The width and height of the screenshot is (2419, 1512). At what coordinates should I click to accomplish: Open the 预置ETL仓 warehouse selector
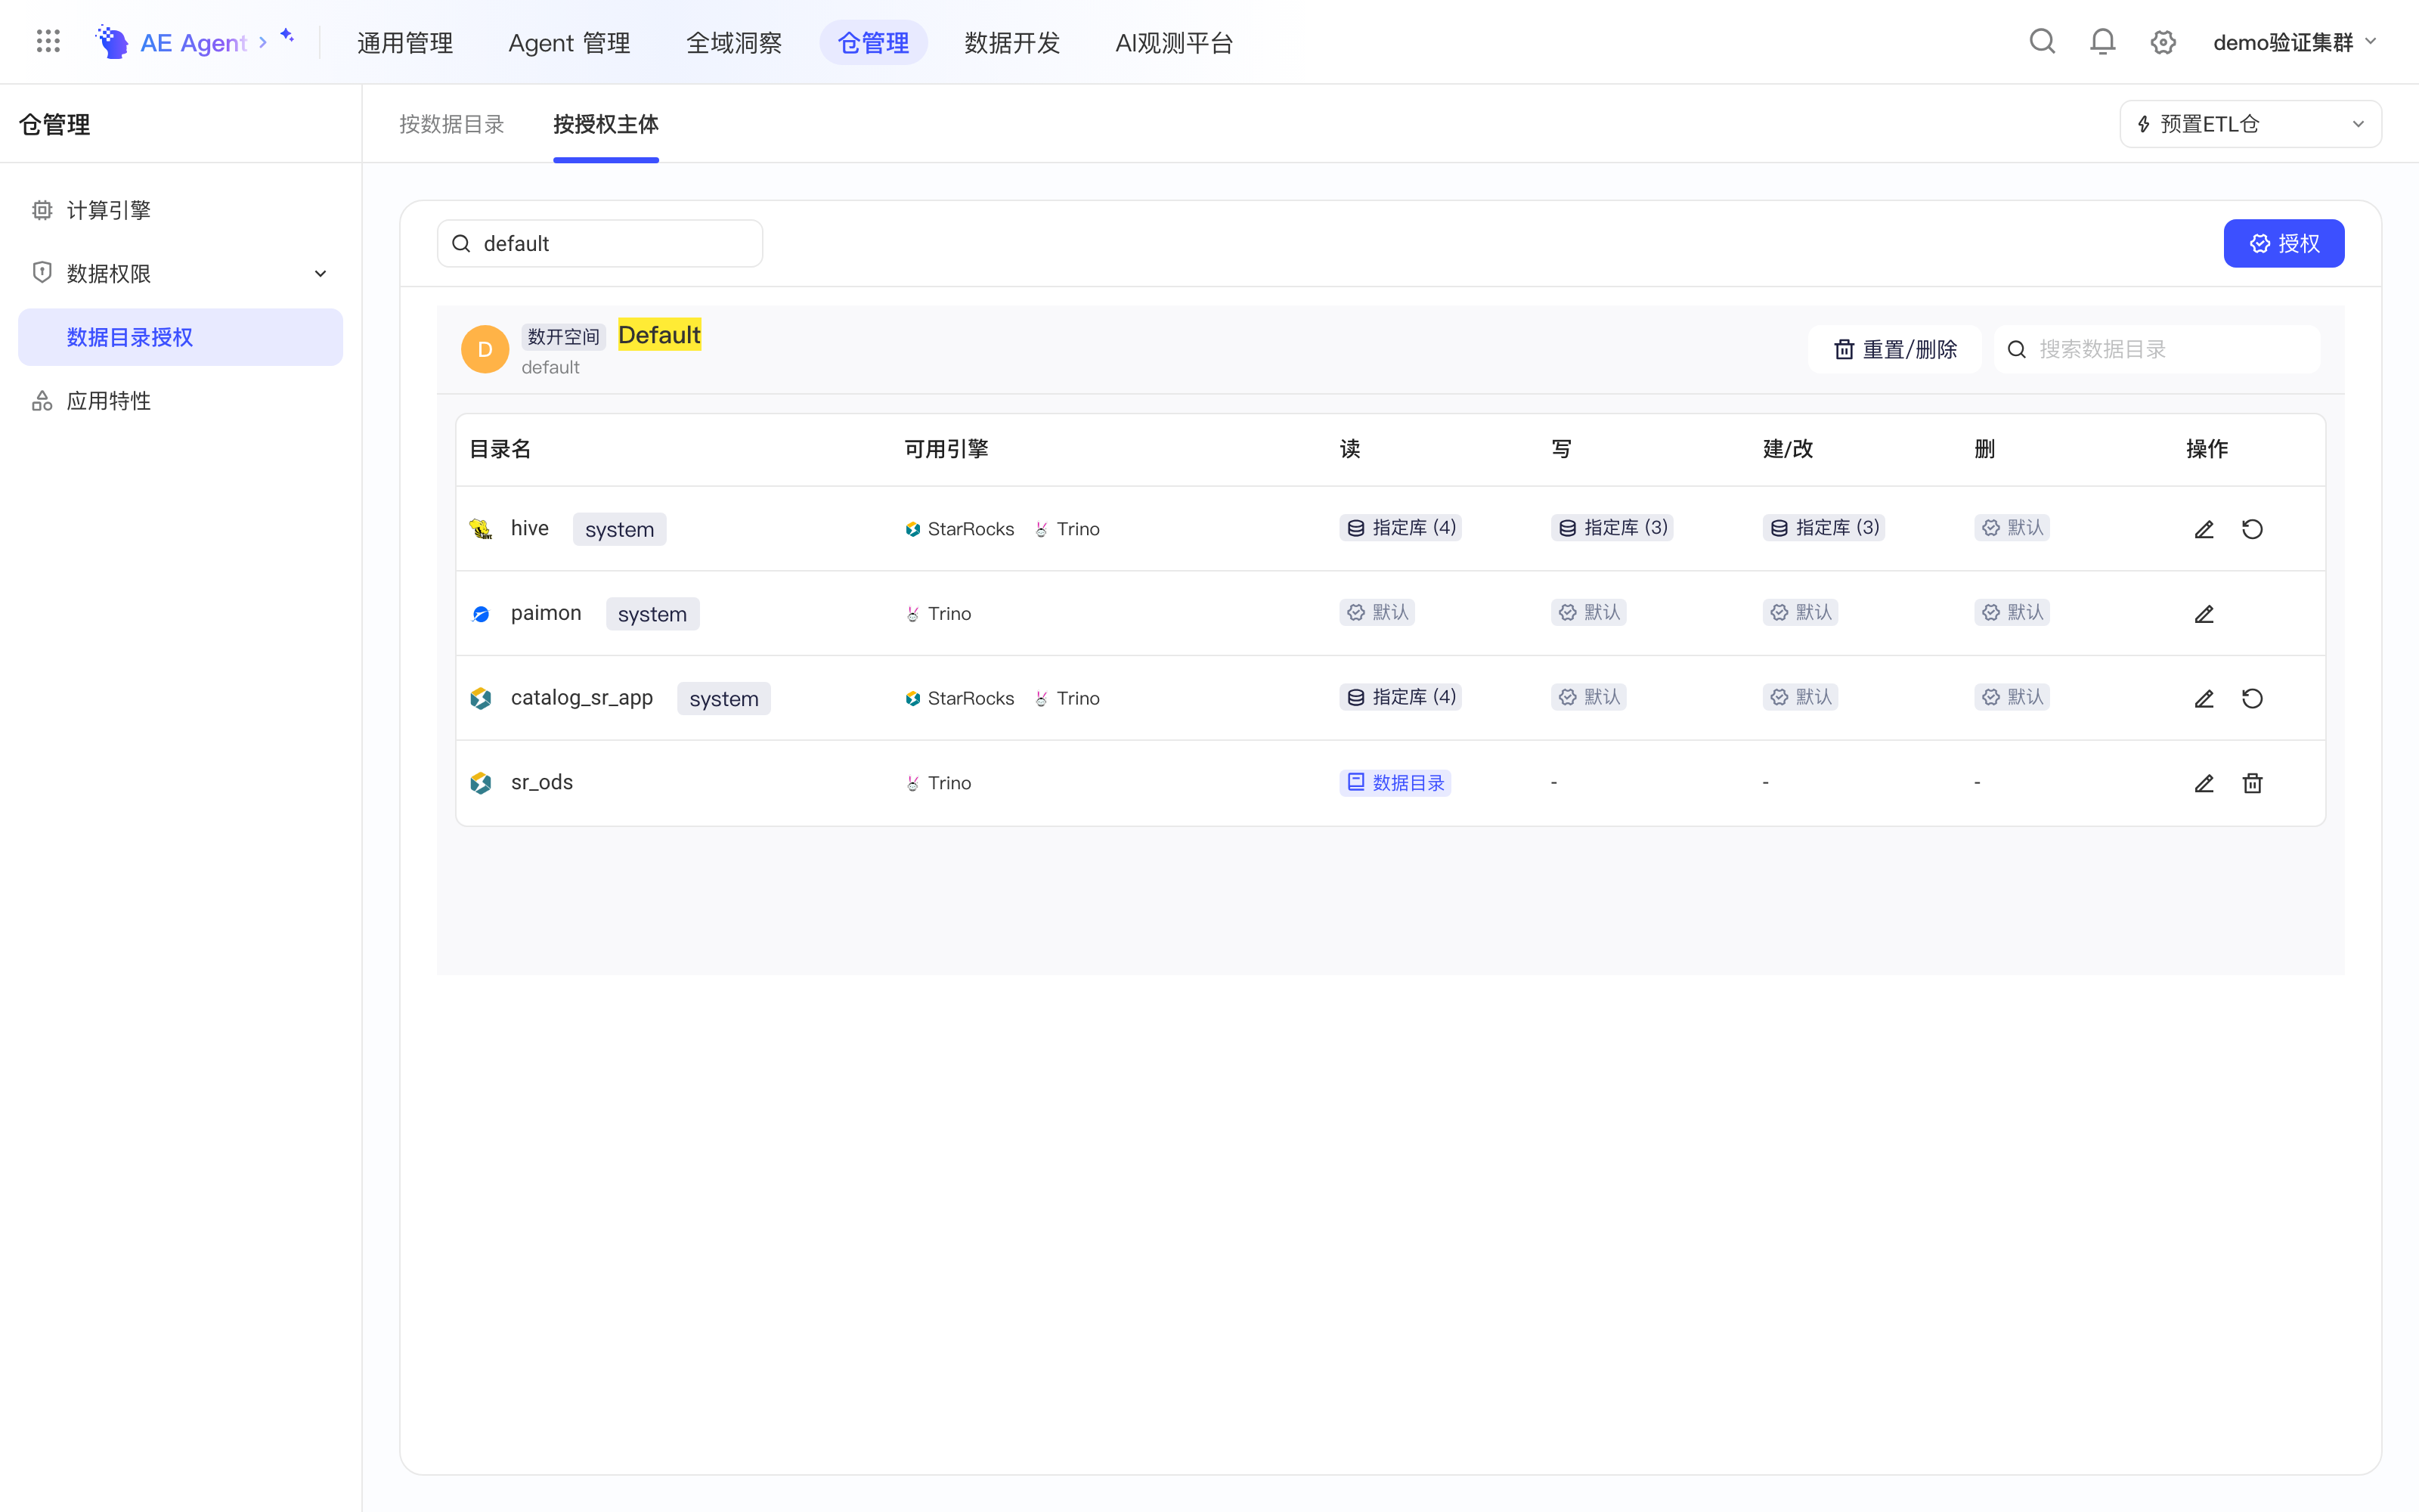pos(2250,124)
